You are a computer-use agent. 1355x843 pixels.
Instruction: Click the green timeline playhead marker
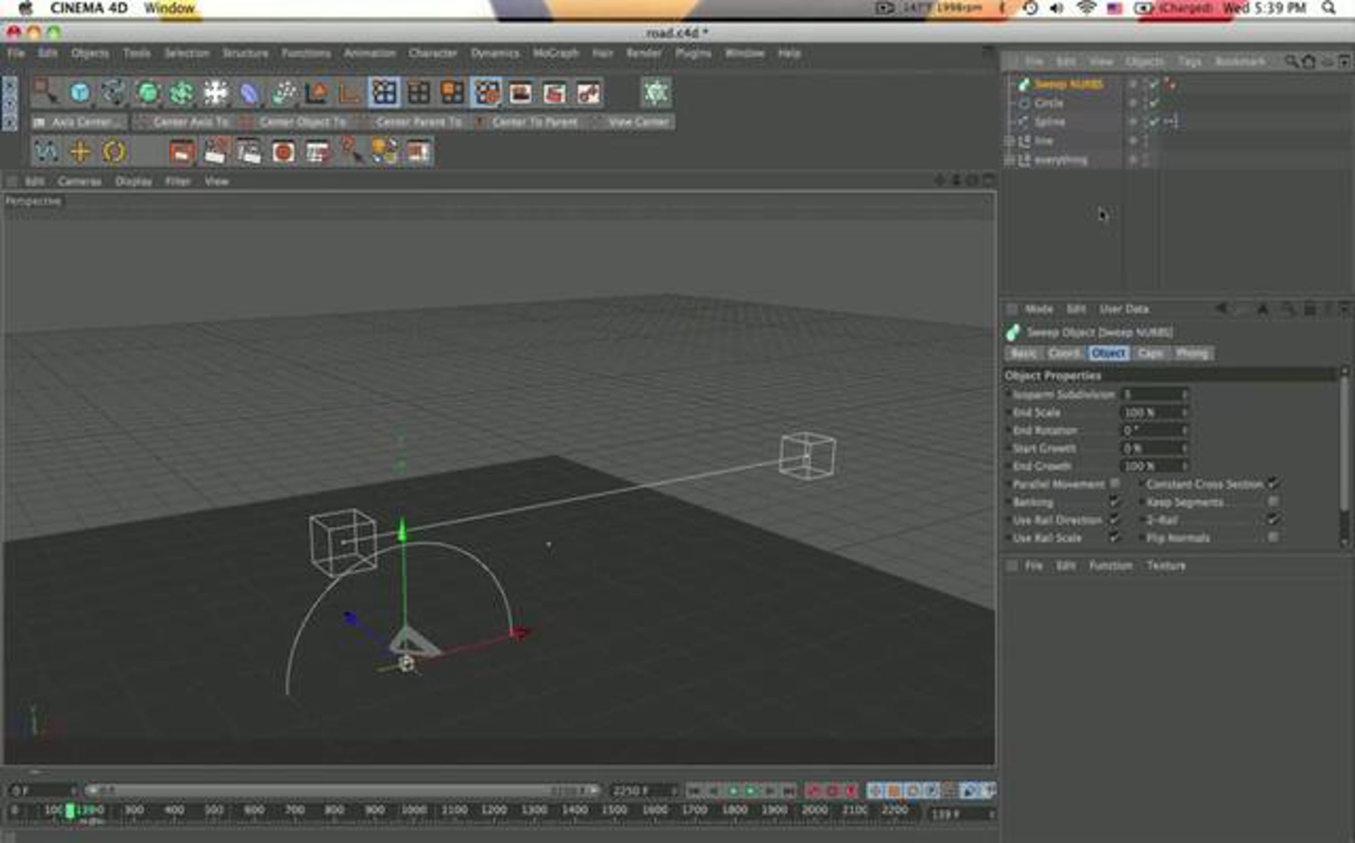(x=70, y=811)
